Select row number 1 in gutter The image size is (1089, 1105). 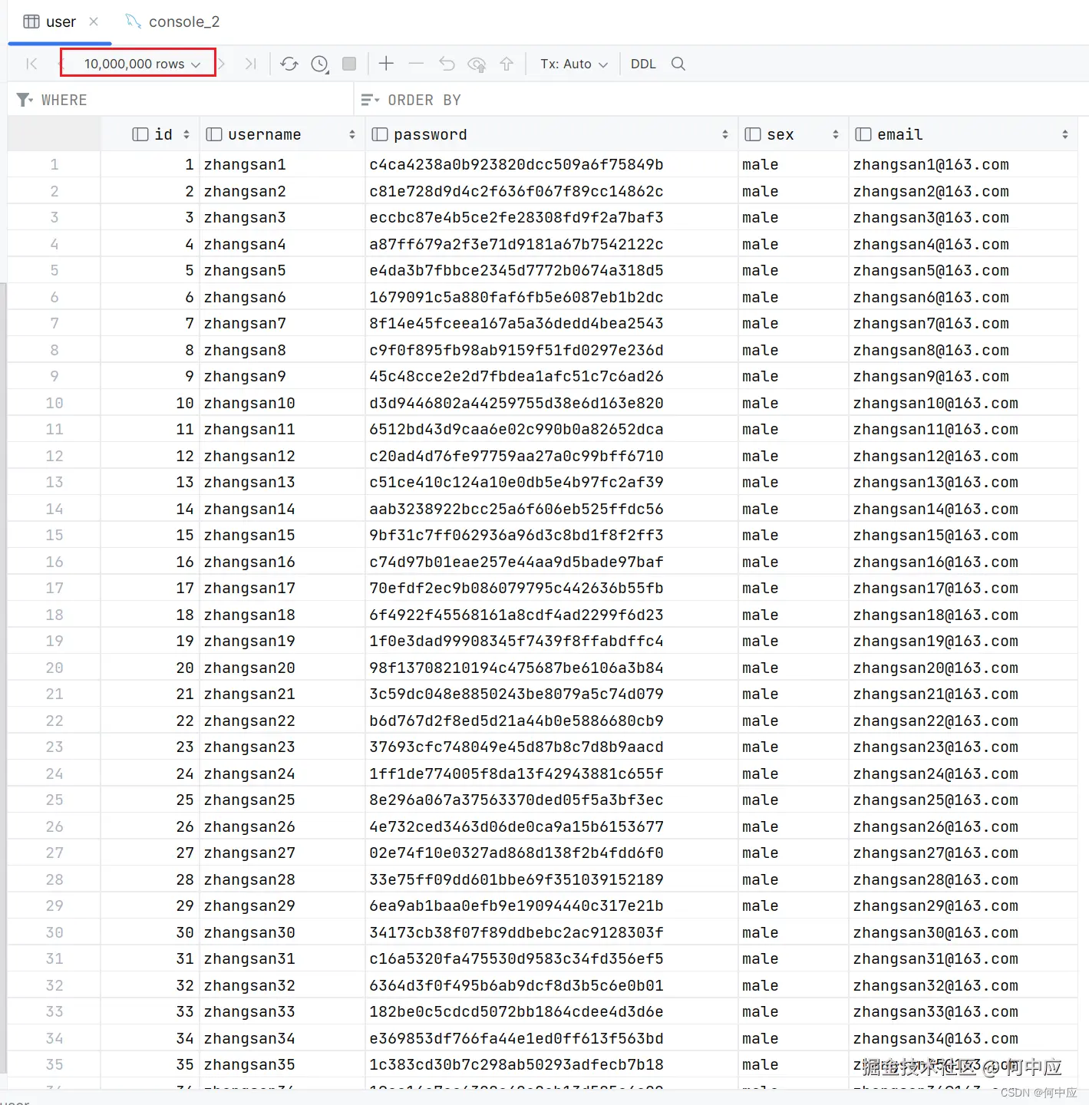coord(54,164)
